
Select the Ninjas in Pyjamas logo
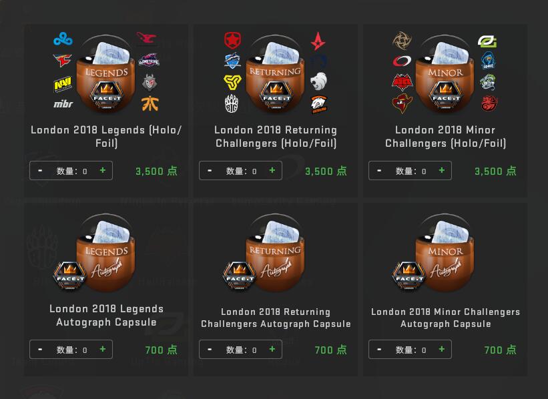[x=402, y=41]
